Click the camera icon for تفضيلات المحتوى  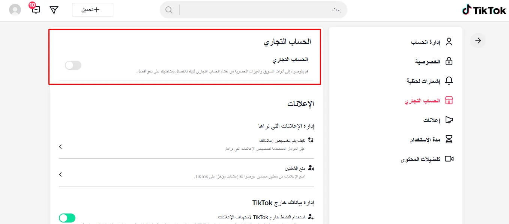click(x=449, y=159)
